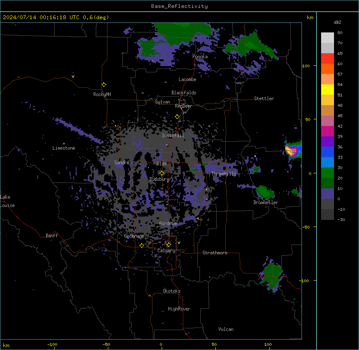
Task: Click the Sylvan label
Action: click(162, 102)
